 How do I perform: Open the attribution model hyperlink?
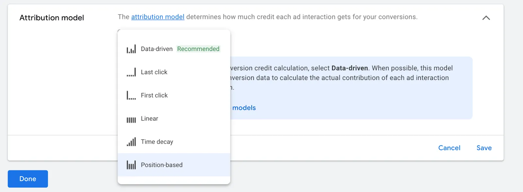[x=157, y=17]
